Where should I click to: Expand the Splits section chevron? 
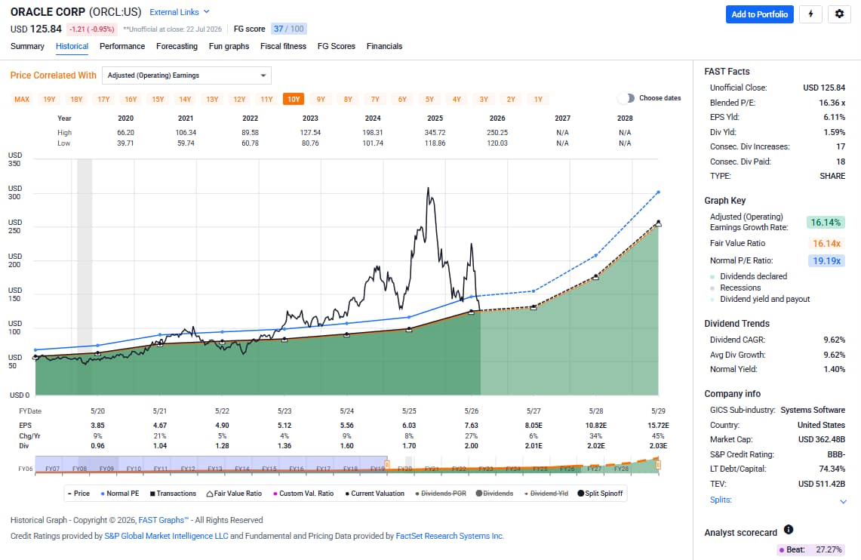click(843, 501)
